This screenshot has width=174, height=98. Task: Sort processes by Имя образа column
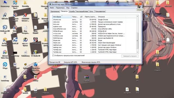coord(62,17)
